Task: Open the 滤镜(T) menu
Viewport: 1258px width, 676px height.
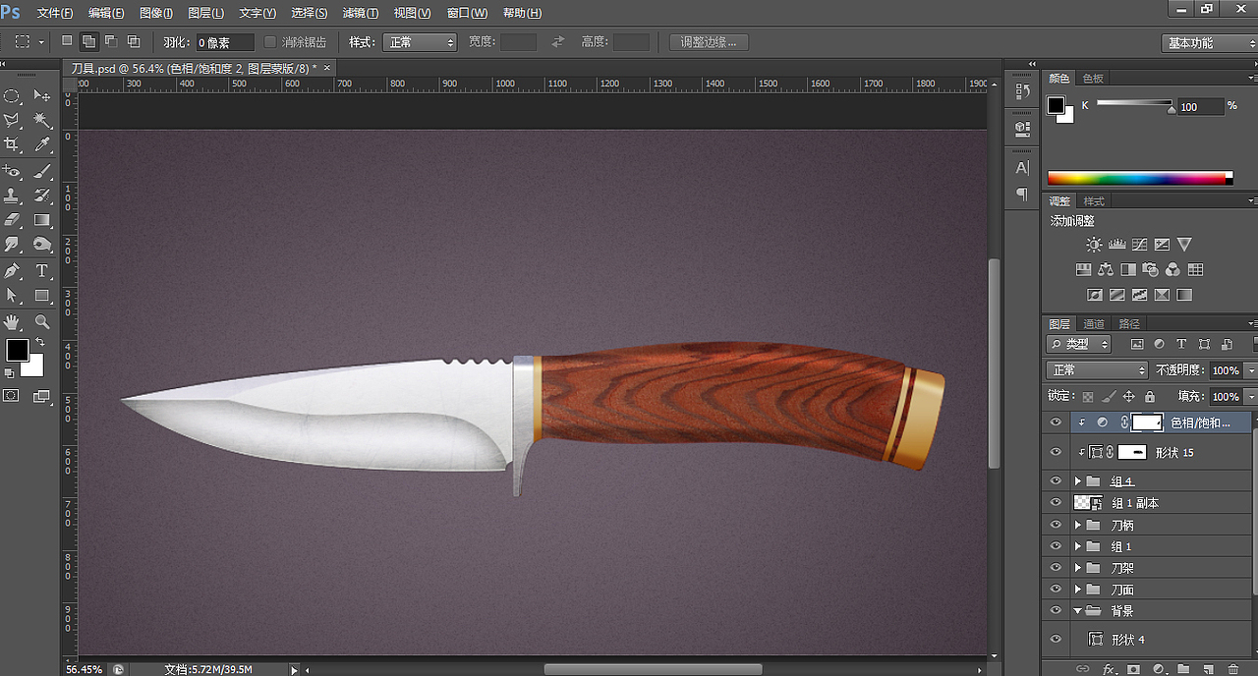Action: (361, 13)
